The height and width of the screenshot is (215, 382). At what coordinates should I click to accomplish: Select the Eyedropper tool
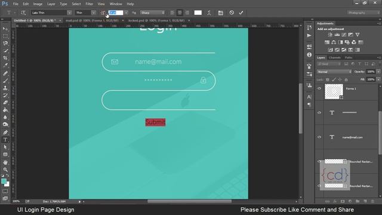[x=5, y=65]
